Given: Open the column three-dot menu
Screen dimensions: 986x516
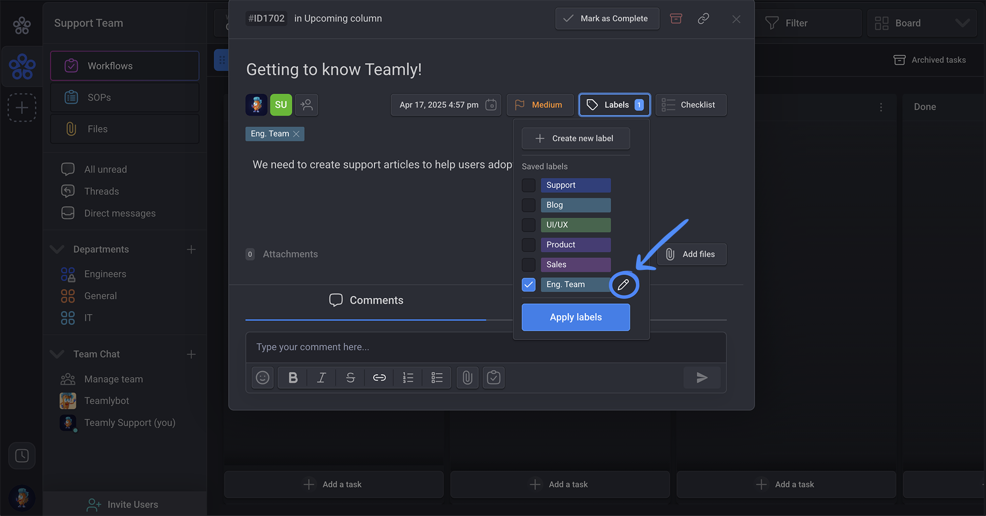Looking at the screenshot, I should click(881, 107).
